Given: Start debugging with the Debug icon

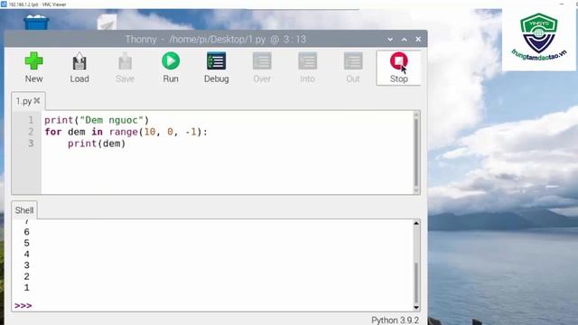Looking at the screenshot, I should [217, 68].
